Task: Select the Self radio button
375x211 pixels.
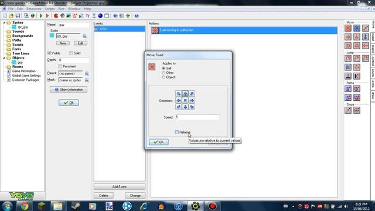Action: tap(163, 68)
